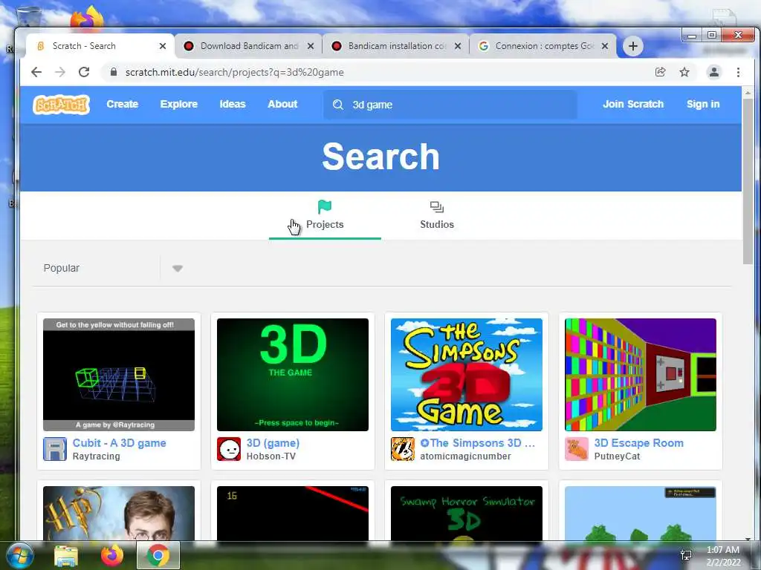The image size is (761, 570).
Task: Click the Cubit wireframe cube thumbnail
Action: coord(119,375)
